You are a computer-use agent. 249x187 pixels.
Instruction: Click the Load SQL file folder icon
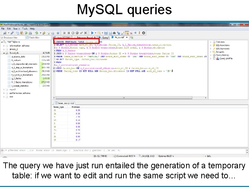point(99,33)
